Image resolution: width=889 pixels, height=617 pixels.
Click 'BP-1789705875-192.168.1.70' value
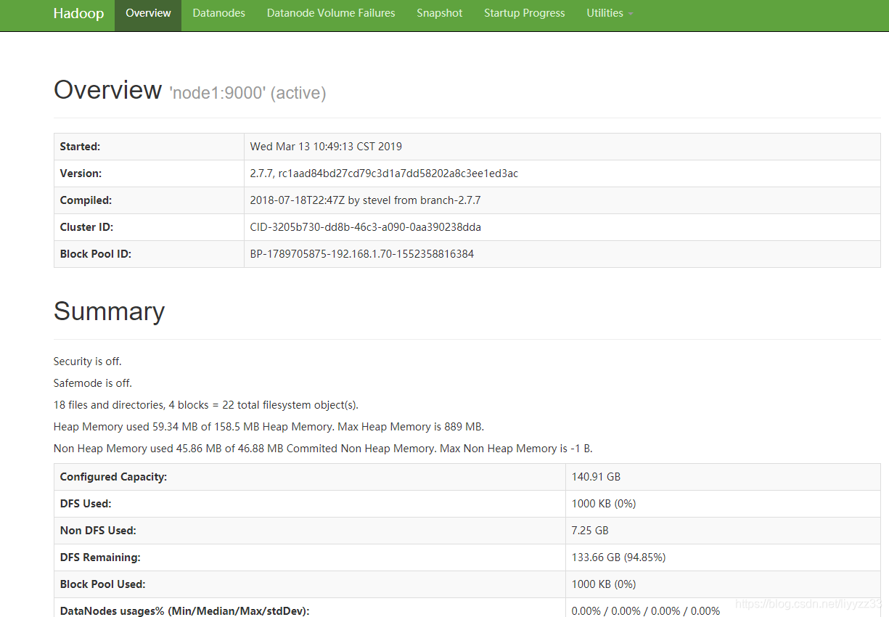coord(362,254)
